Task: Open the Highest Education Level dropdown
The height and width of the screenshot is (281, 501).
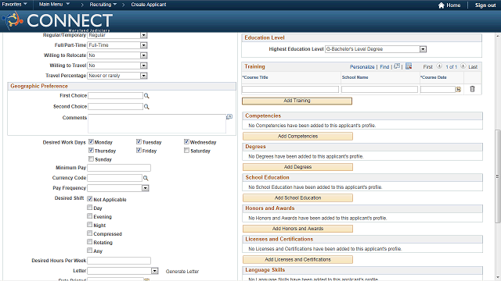Action: (x=423, y=49)
